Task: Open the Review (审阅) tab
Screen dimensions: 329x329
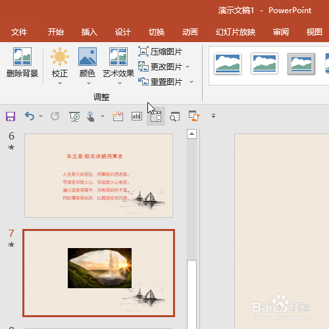Action: point(281,32)
